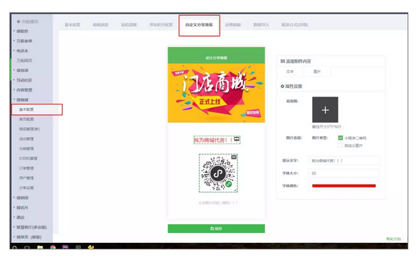Open 活动管理 in sidebar
This screenshot has height=261, width=417.
click(26, 139)
